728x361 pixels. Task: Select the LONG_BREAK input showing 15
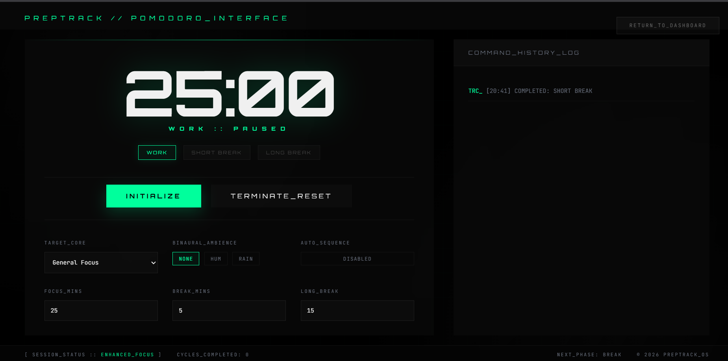tap(357, 311)
